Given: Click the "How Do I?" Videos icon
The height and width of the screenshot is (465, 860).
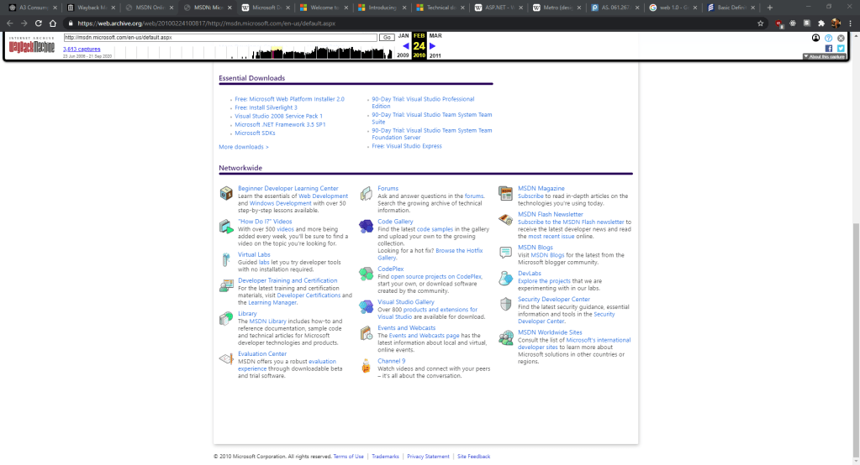Looking at the screenshot, I should (226, 227).
